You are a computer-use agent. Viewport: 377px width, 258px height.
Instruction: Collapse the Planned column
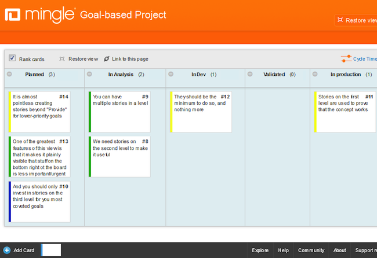click(x=9, y=75)
